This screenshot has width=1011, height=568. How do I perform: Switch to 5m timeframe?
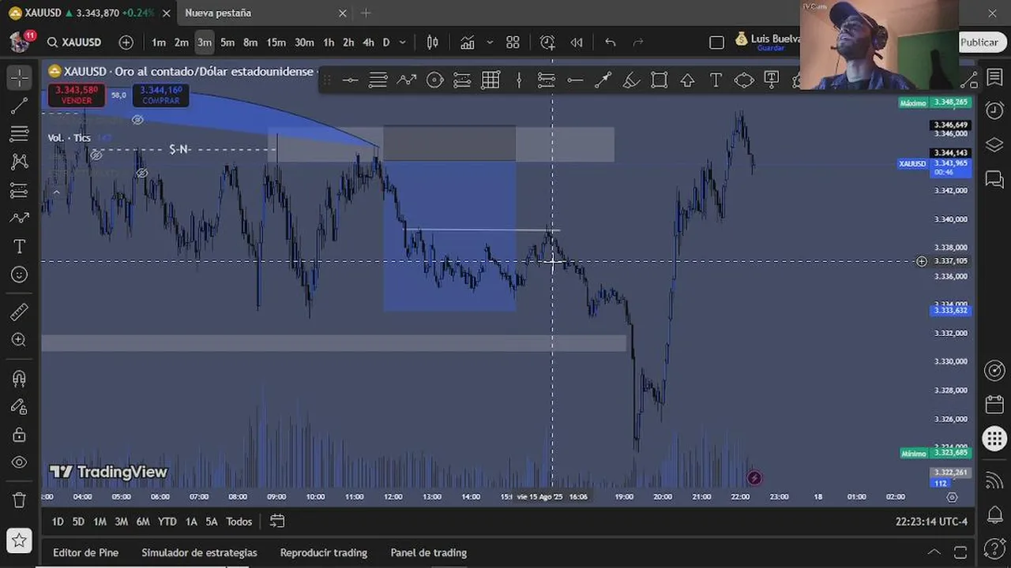tap(227, 43)
